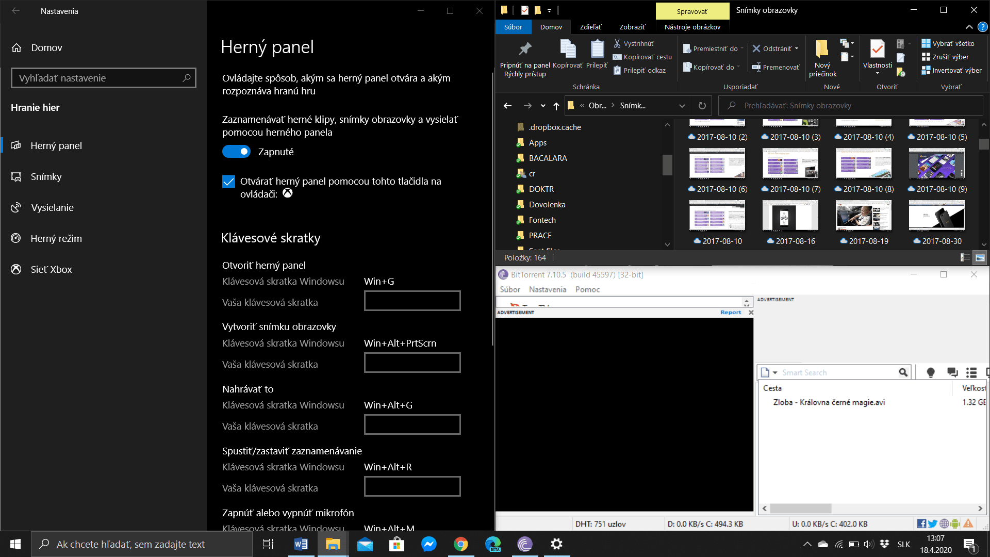Click the Vlastnosti checkmark properties icon
Image resolution: width=990 pixels, height=557 pixels.
(x=877, y=49)
